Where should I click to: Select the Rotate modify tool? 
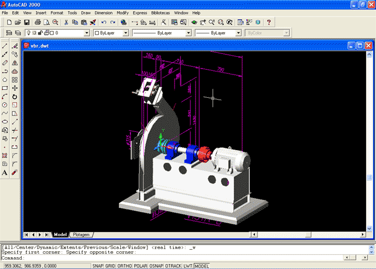tap(15, 96)
